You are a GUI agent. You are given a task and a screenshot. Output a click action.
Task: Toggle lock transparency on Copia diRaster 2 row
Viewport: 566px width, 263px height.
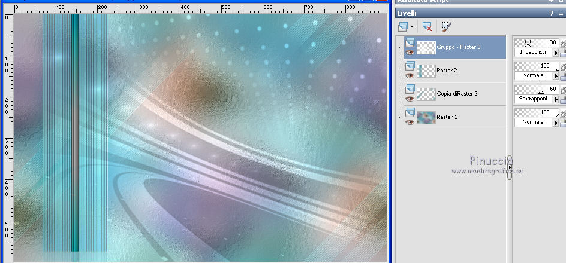click(x=563, y=100)
